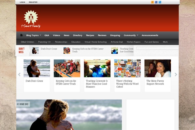Open carousel image of dad and child at the beach
Viewport: 195px width, 130px height.
[37, 68]
